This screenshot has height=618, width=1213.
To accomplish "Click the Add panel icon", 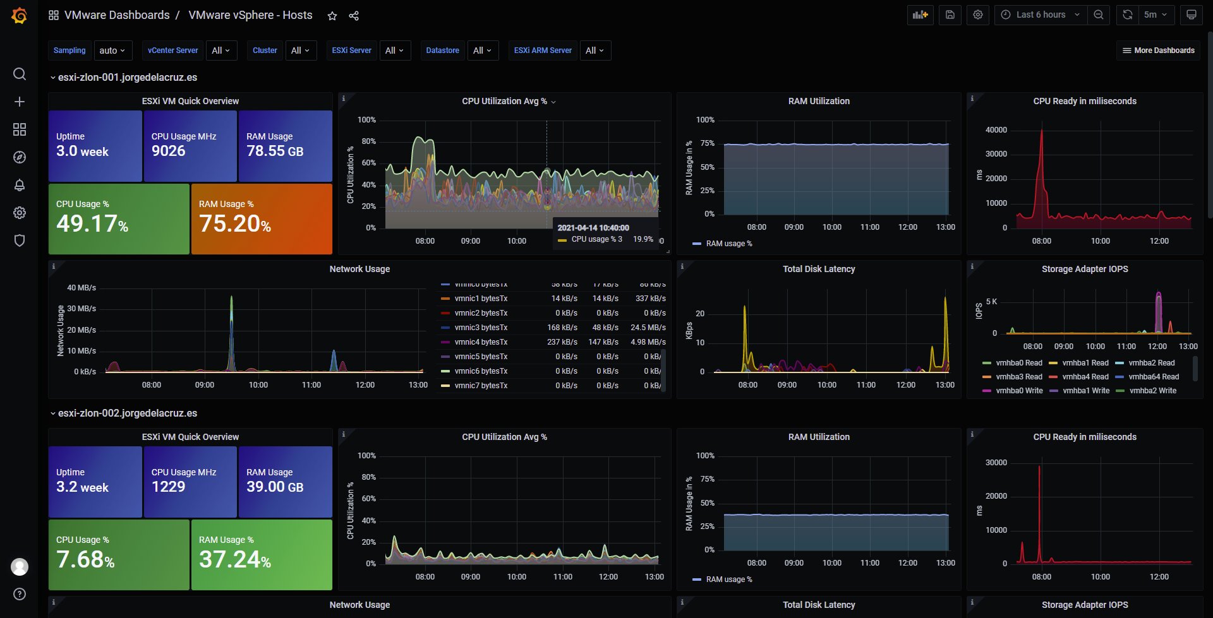I will [x=920, y=15].
